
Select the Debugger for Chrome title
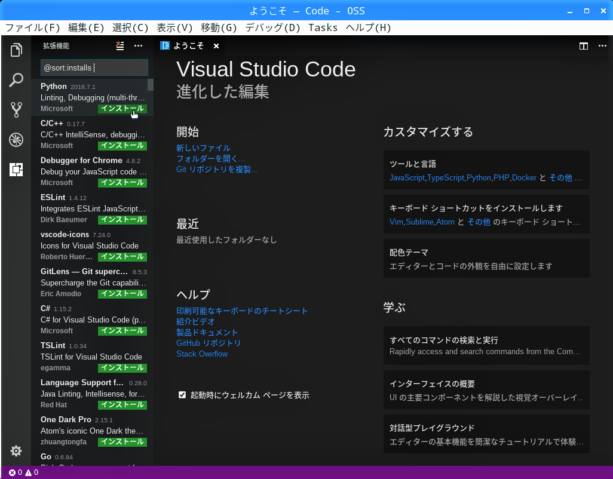click(x=81, y=161)
